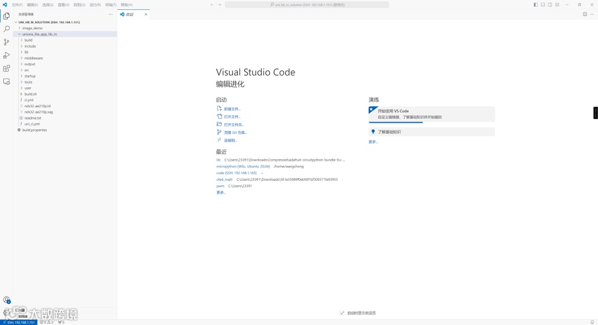
Task: Open the 了解基础知识 walkthrough
Action: 431,132
